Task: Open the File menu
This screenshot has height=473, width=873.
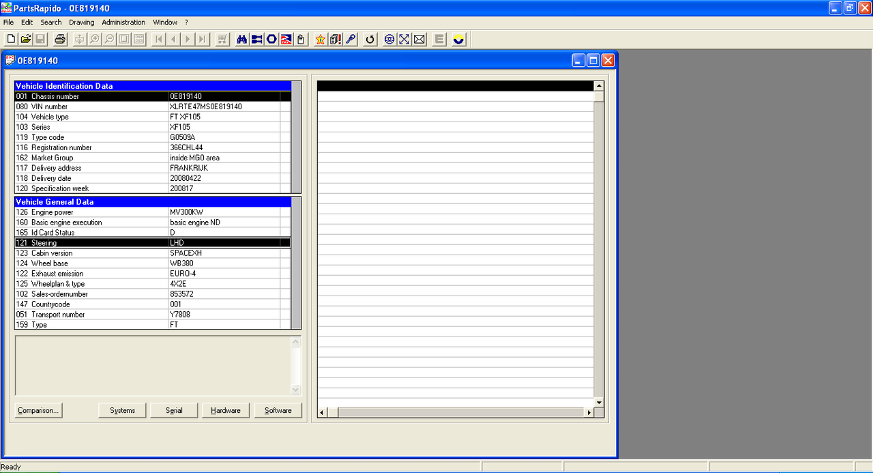Action: tap(8, 23)
